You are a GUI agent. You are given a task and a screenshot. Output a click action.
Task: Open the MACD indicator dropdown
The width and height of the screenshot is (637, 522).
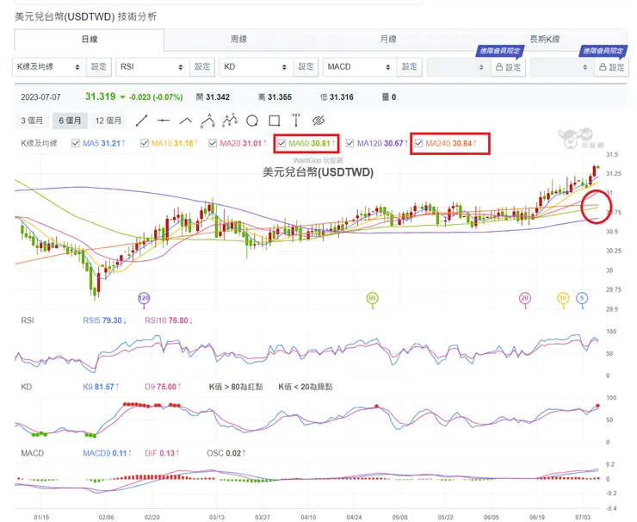click(360, 66)
